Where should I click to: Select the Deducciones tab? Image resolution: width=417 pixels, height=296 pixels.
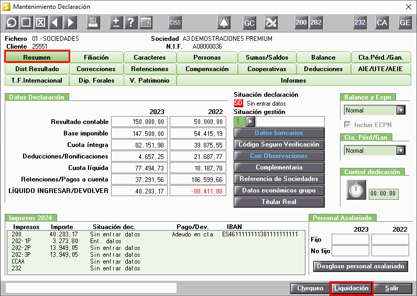tap(323, 69)
